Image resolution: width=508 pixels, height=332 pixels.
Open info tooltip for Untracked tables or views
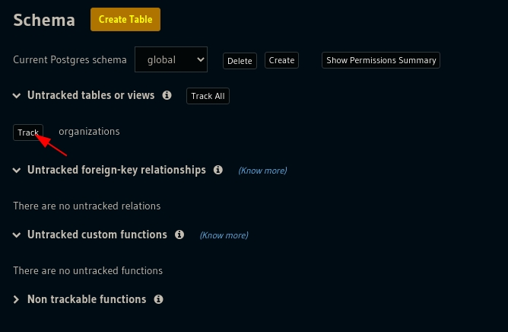[167, 95]
